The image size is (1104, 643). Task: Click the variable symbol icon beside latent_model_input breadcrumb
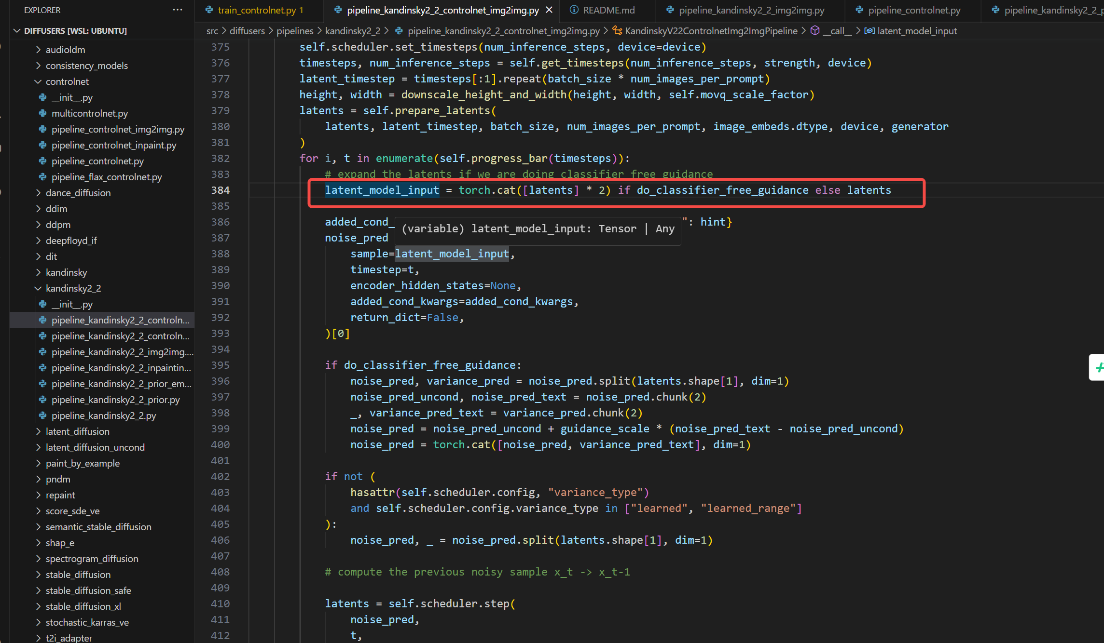pos(869,30)
